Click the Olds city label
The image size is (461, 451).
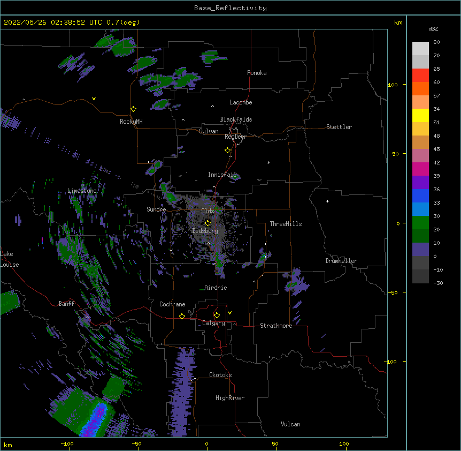[x=208, y=211]
